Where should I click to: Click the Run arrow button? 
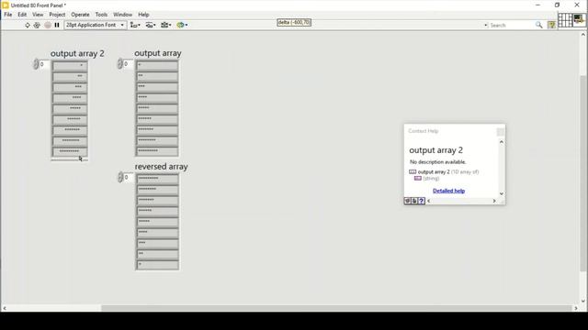click(x=28, y=25)
